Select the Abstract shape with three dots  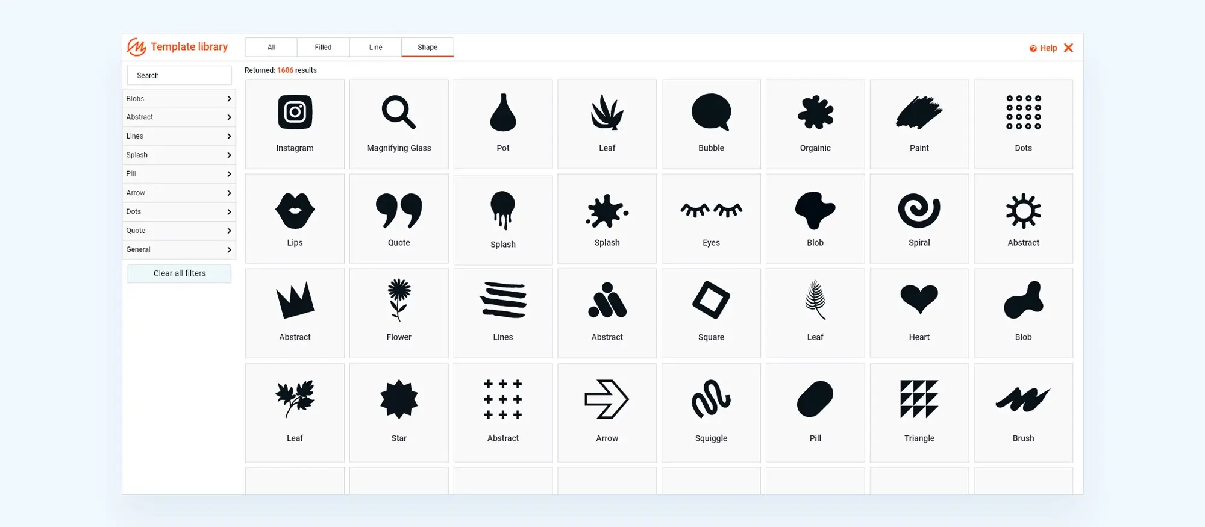[607, 313]
